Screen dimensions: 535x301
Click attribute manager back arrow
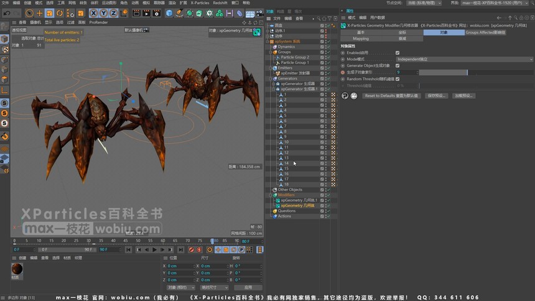pos(499,18)
